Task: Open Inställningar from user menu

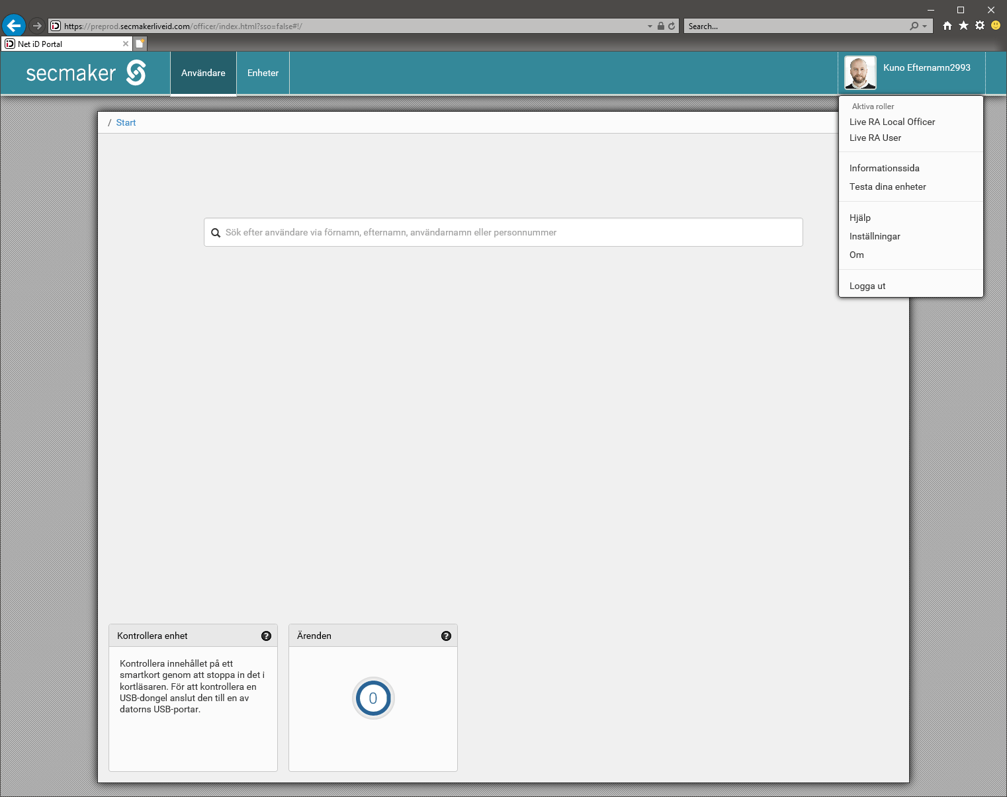Action: point(875,236)
